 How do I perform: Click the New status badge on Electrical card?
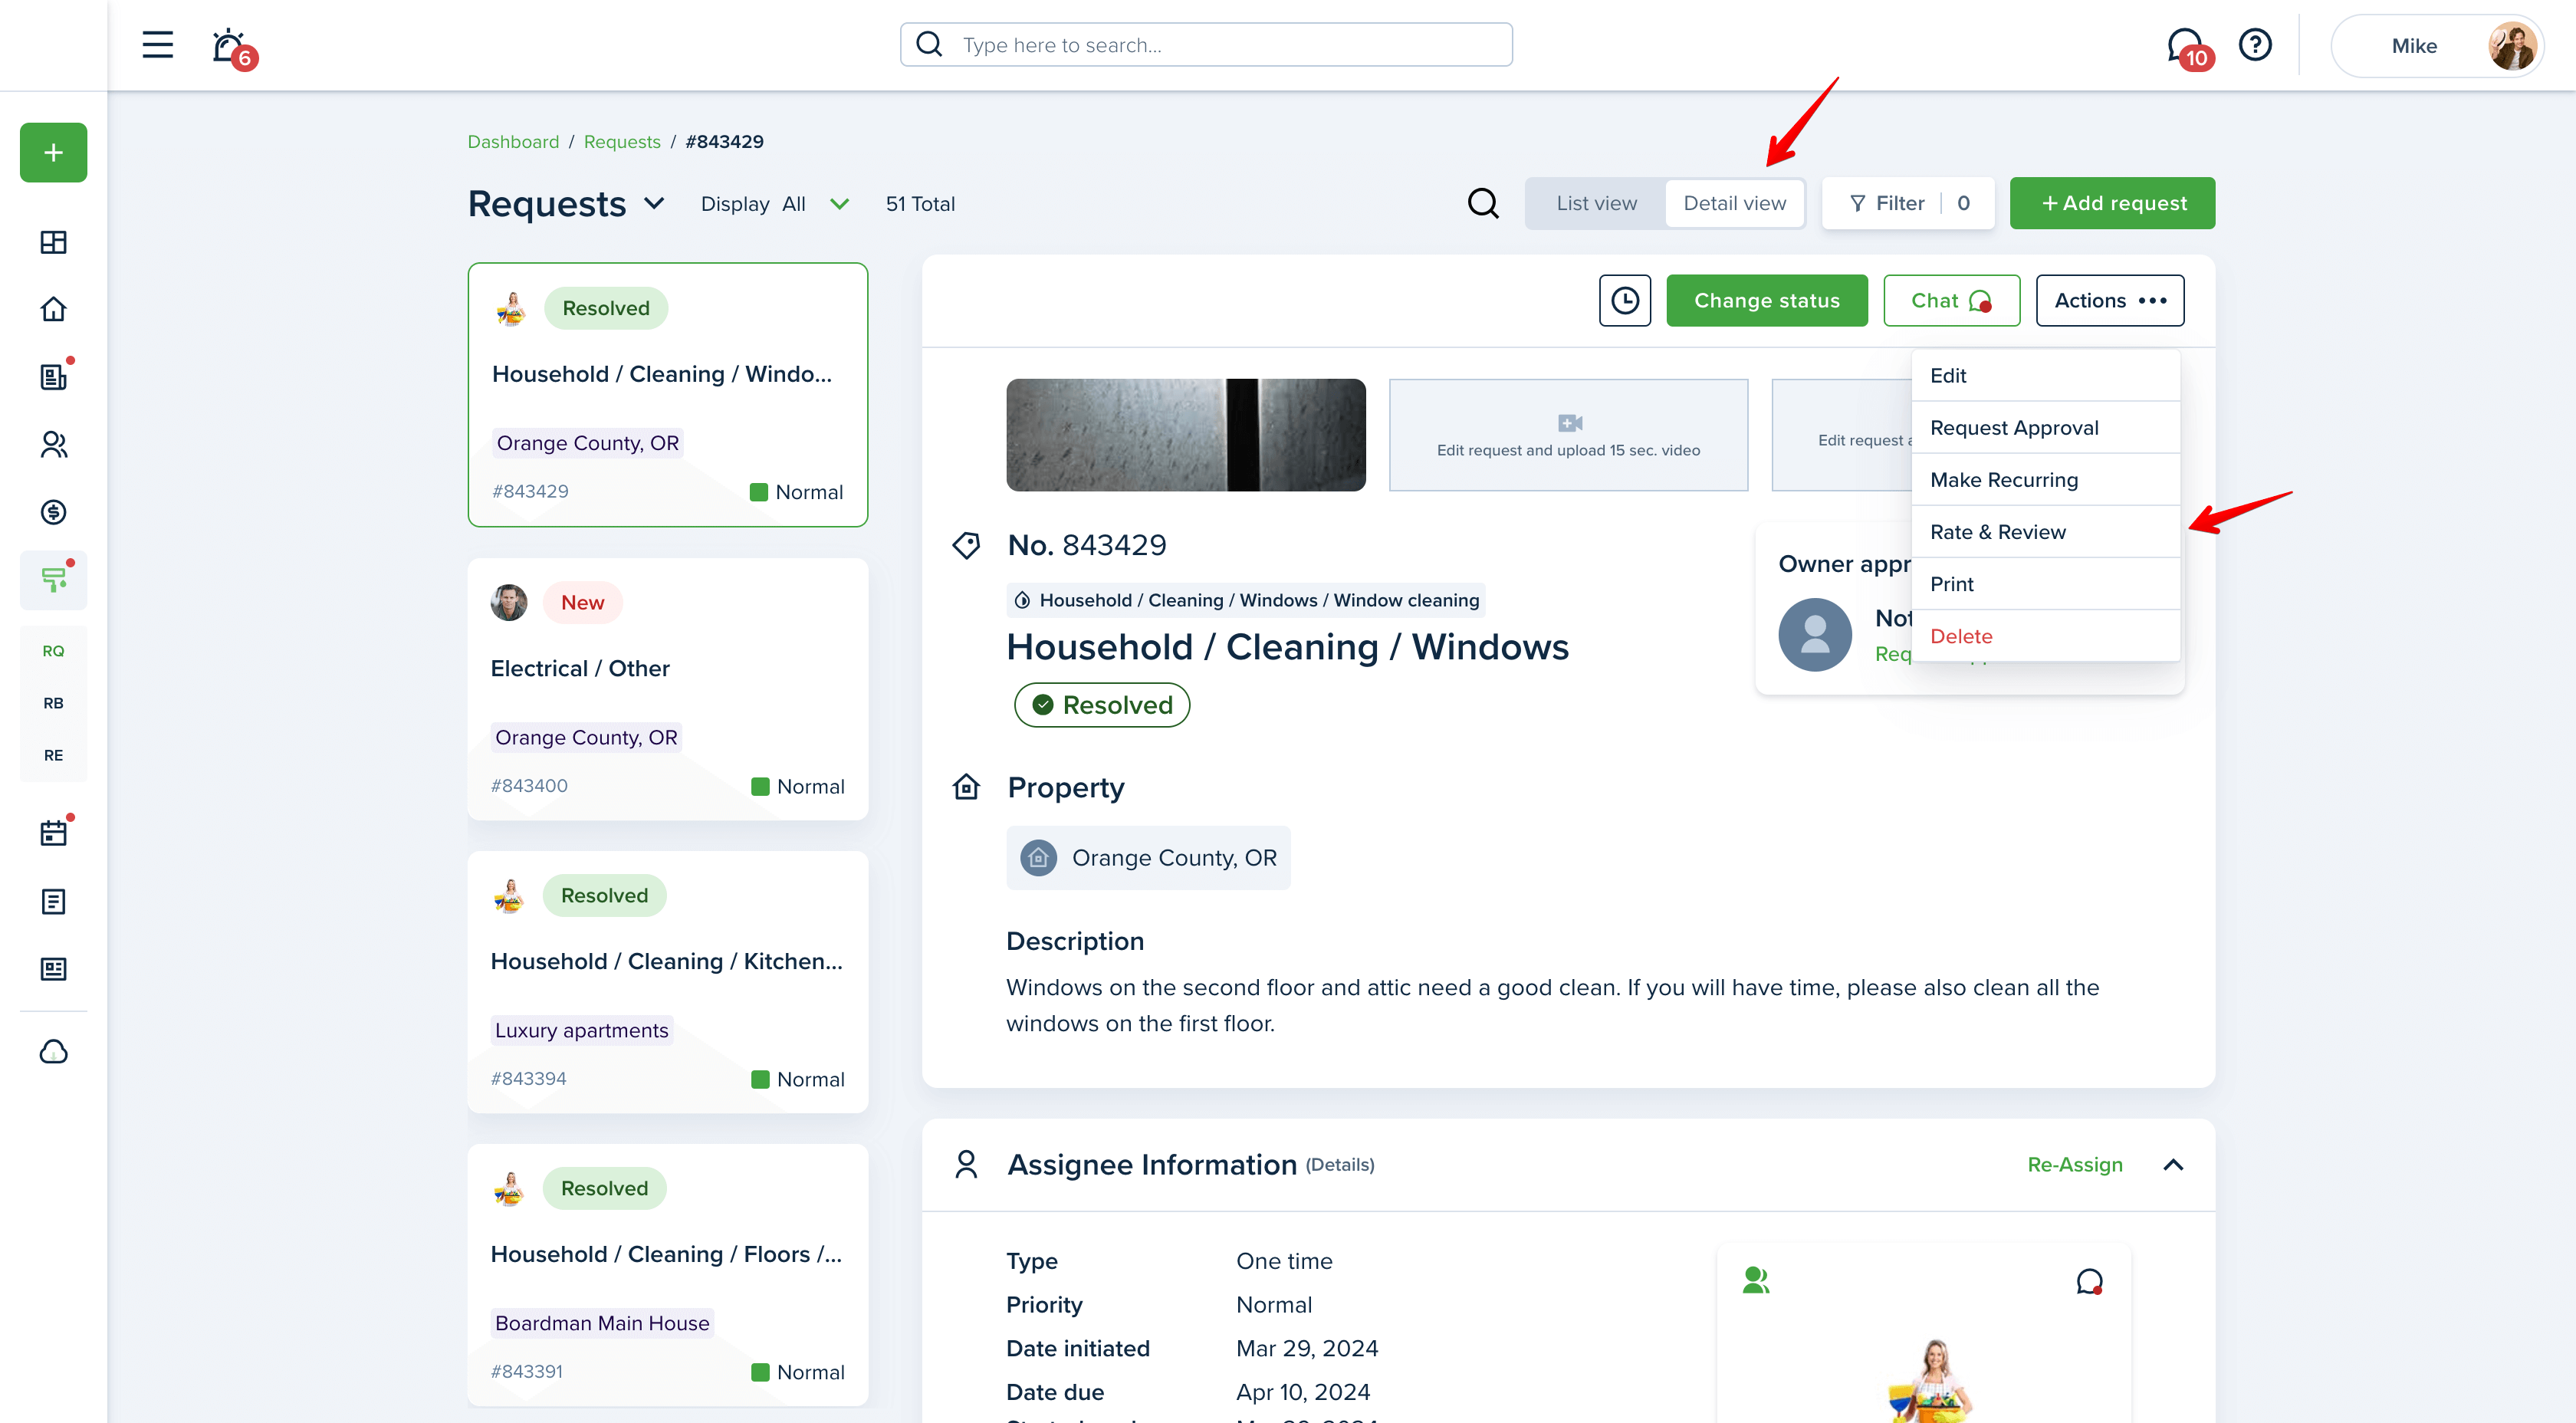tap(582, 602)
